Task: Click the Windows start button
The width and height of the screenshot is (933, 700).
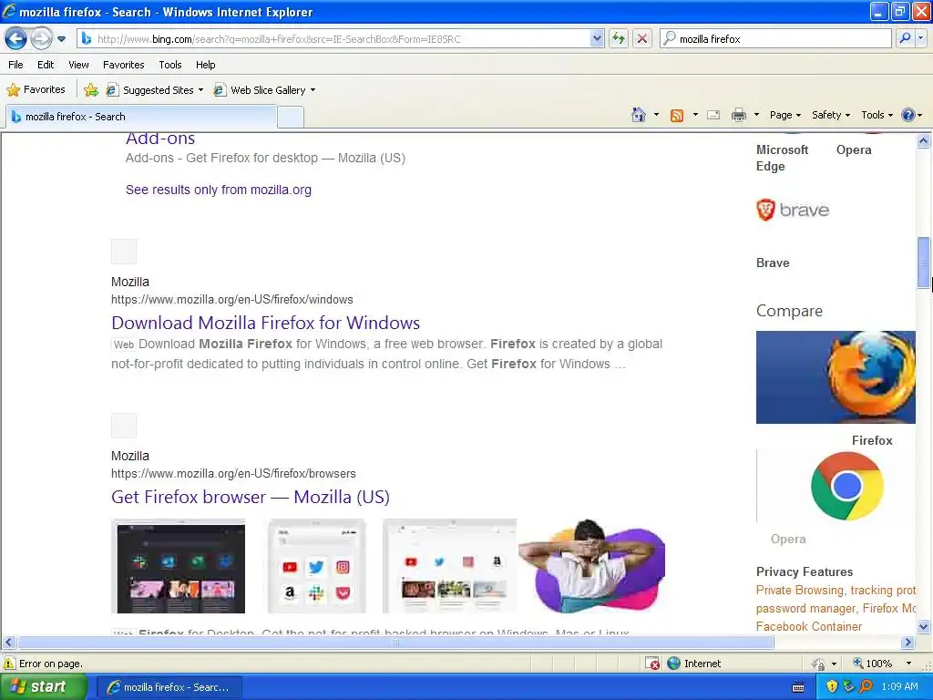Action: click(44, 687)
